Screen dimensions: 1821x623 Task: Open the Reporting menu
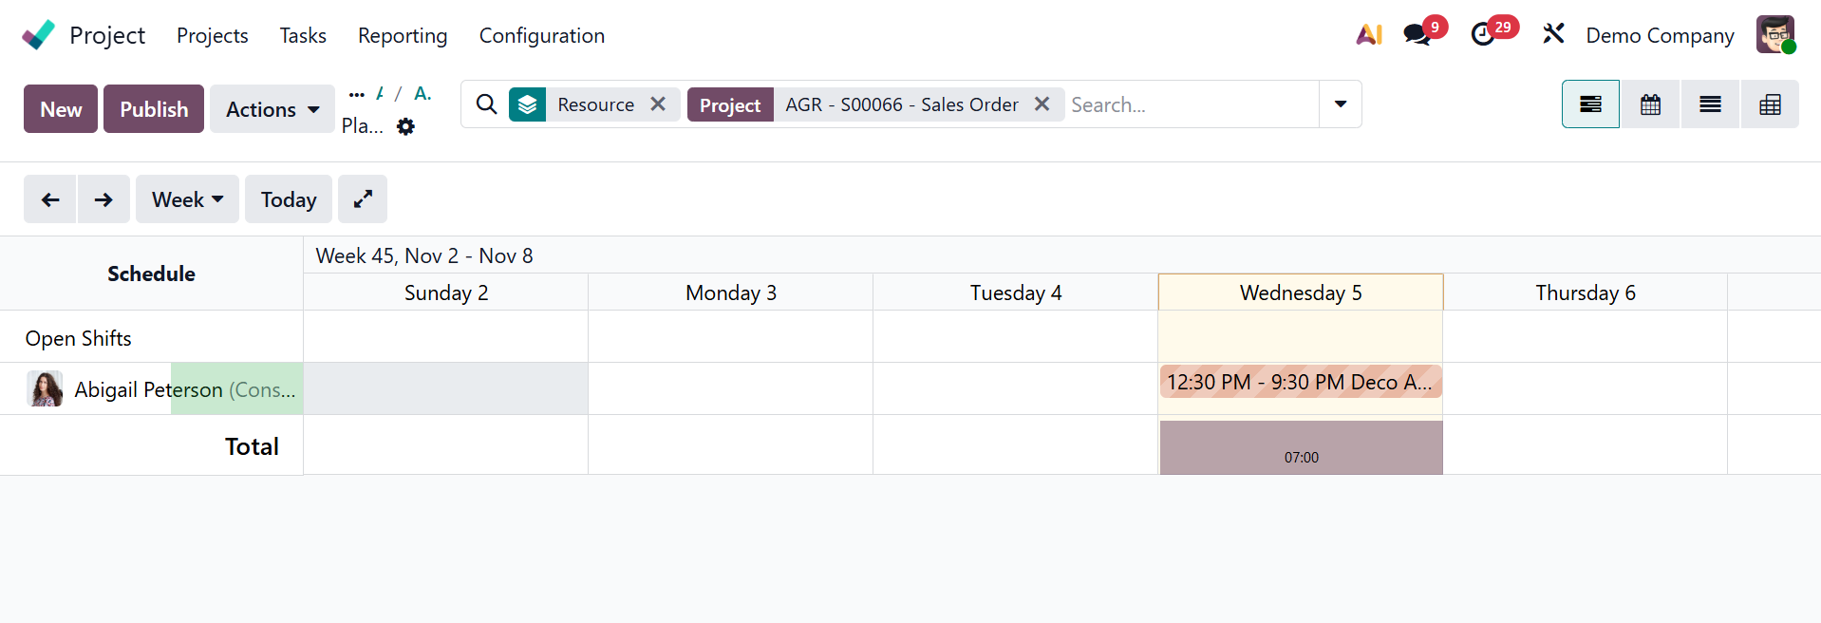click(x=403, y=35)
